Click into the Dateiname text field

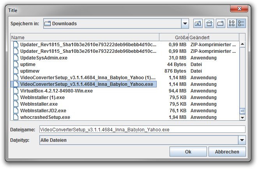tap(142, 129)
